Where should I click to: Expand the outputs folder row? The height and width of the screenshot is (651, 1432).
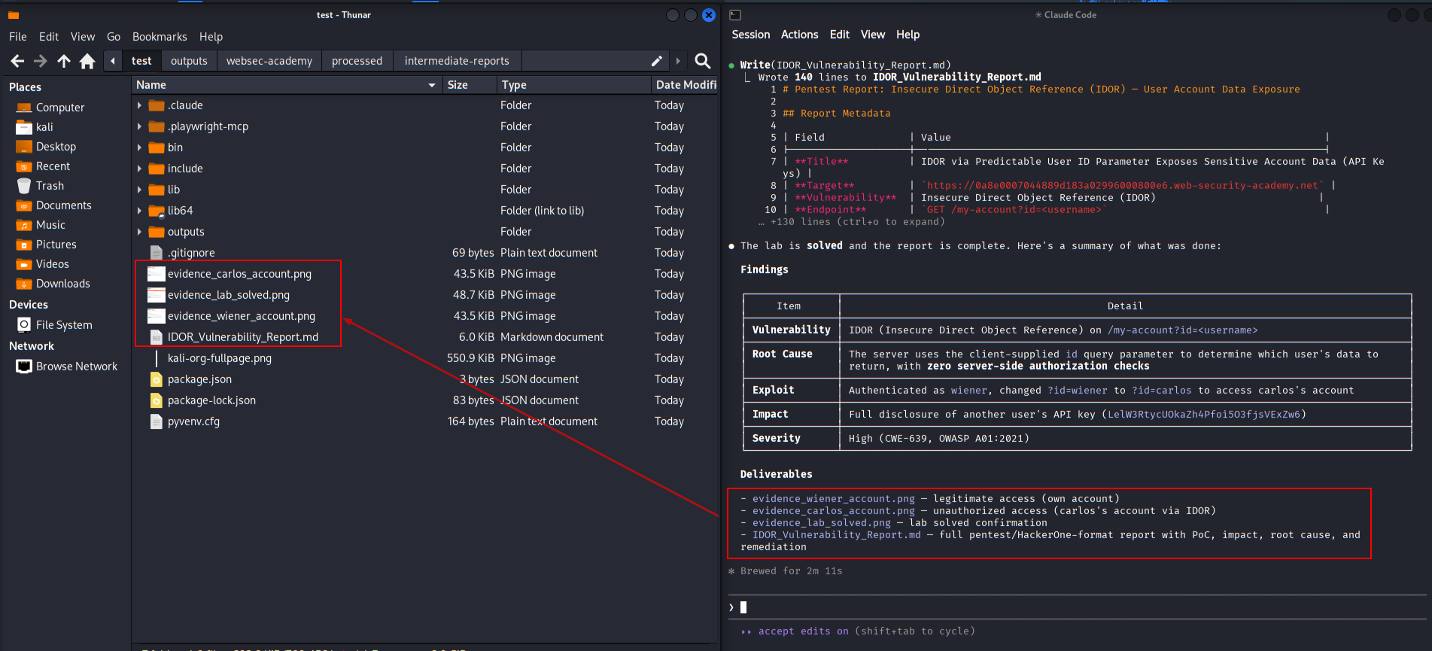click(139, 232)
